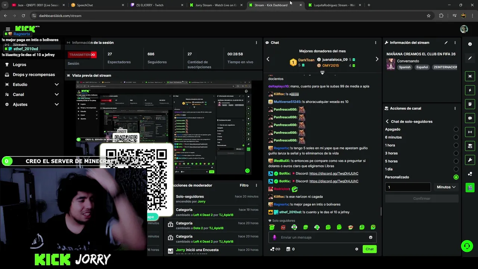This screenshot has height=269, width=478.
Task: Select the Apagado radio option
Action: (x=456, y=129)
